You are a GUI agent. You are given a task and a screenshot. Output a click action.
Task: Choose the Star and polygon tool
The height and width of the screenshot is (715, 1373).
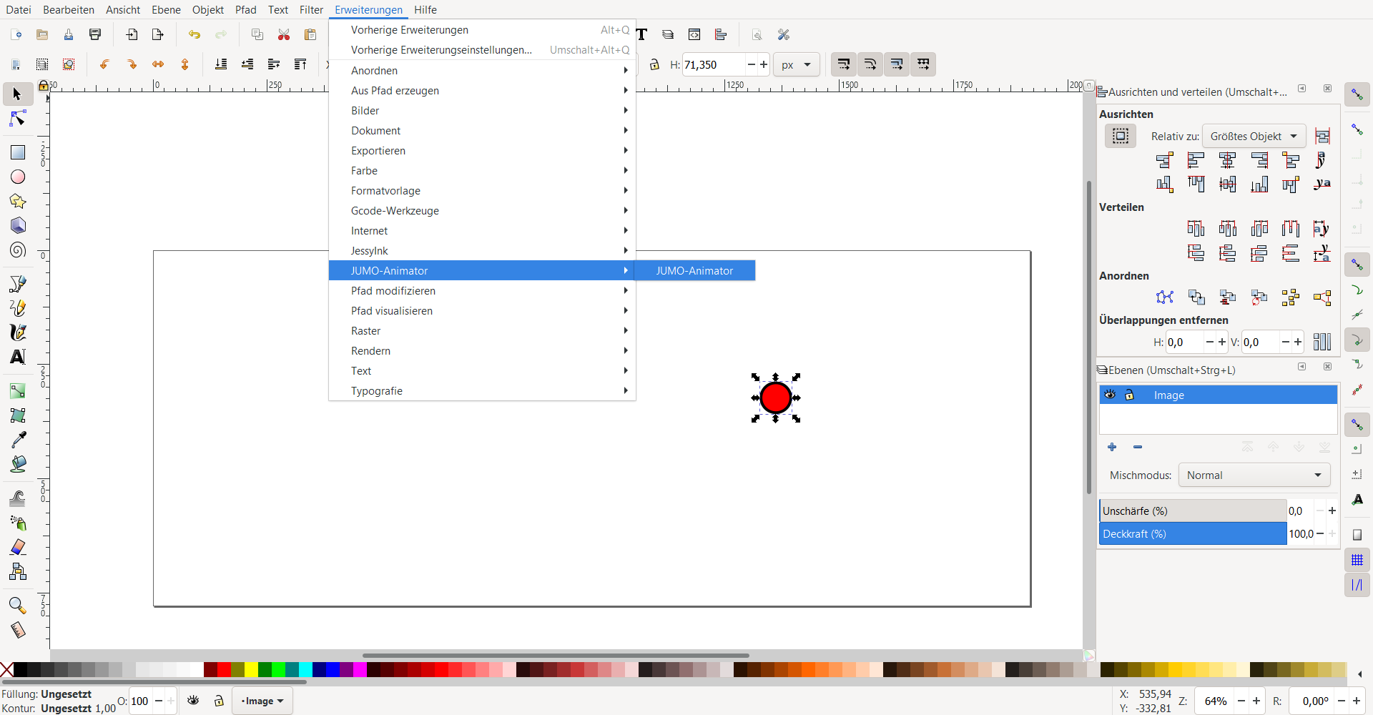tap(18, 201)
